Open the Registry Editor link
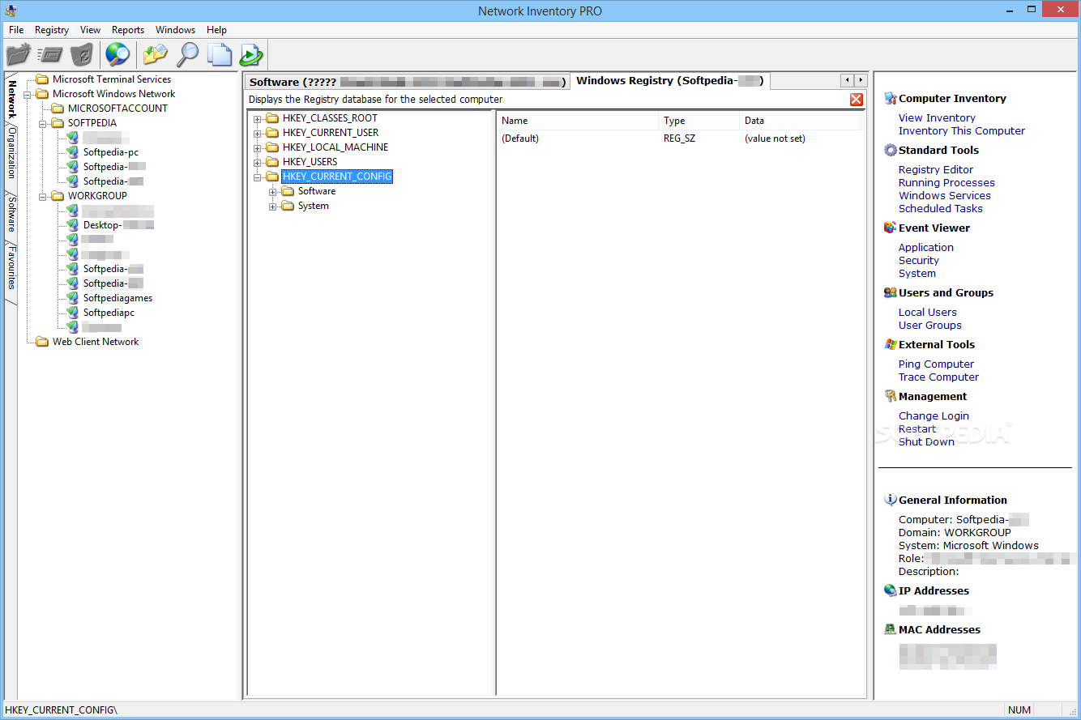Screen dimensions: 1081x720 (x=936, y=169)
